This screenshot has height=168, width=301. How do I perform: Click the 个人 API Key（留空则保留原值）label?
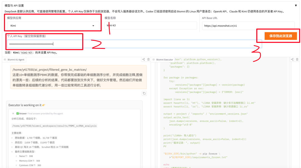26,36
